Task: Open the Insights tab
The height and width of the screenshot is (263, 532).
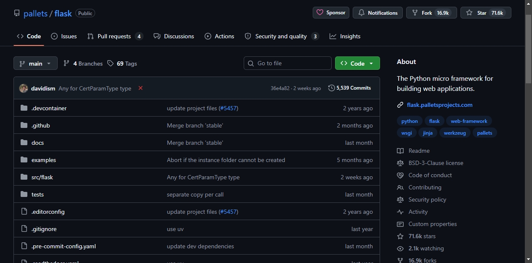Action: 345,36
